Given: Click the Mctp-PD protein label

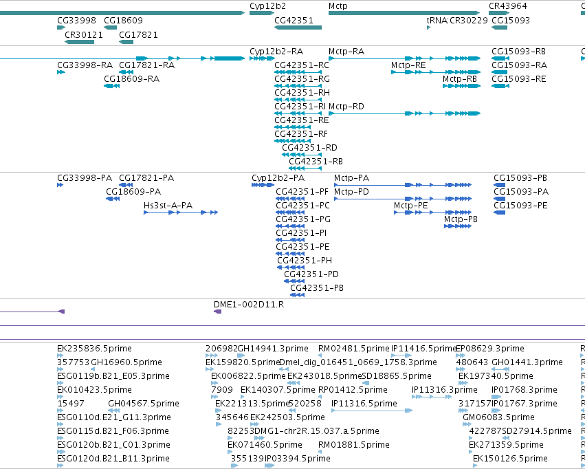Looking at the screenshot, I should pyautogui.click(x=351, y=192).
